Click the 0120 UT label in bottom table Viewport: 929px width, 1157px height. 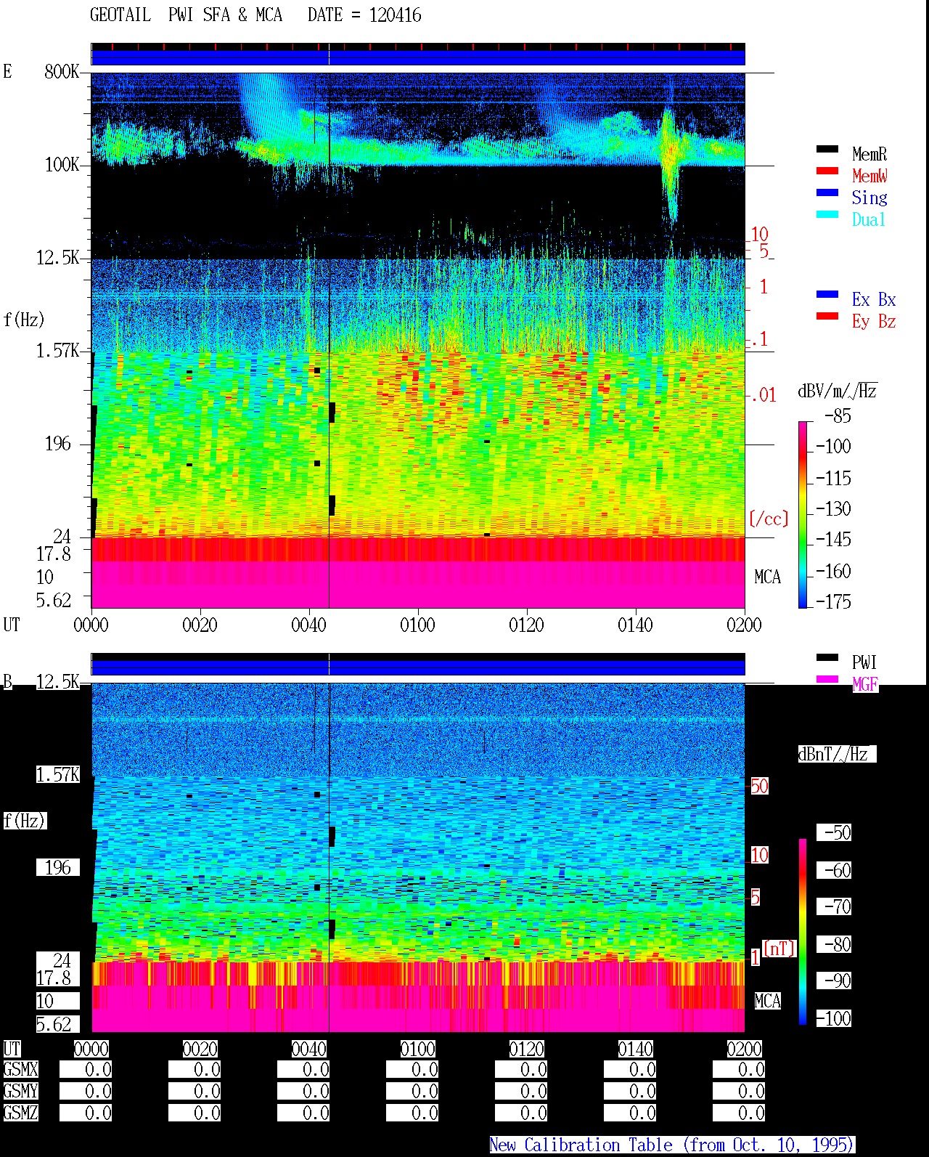click(x=527, y=1049)
